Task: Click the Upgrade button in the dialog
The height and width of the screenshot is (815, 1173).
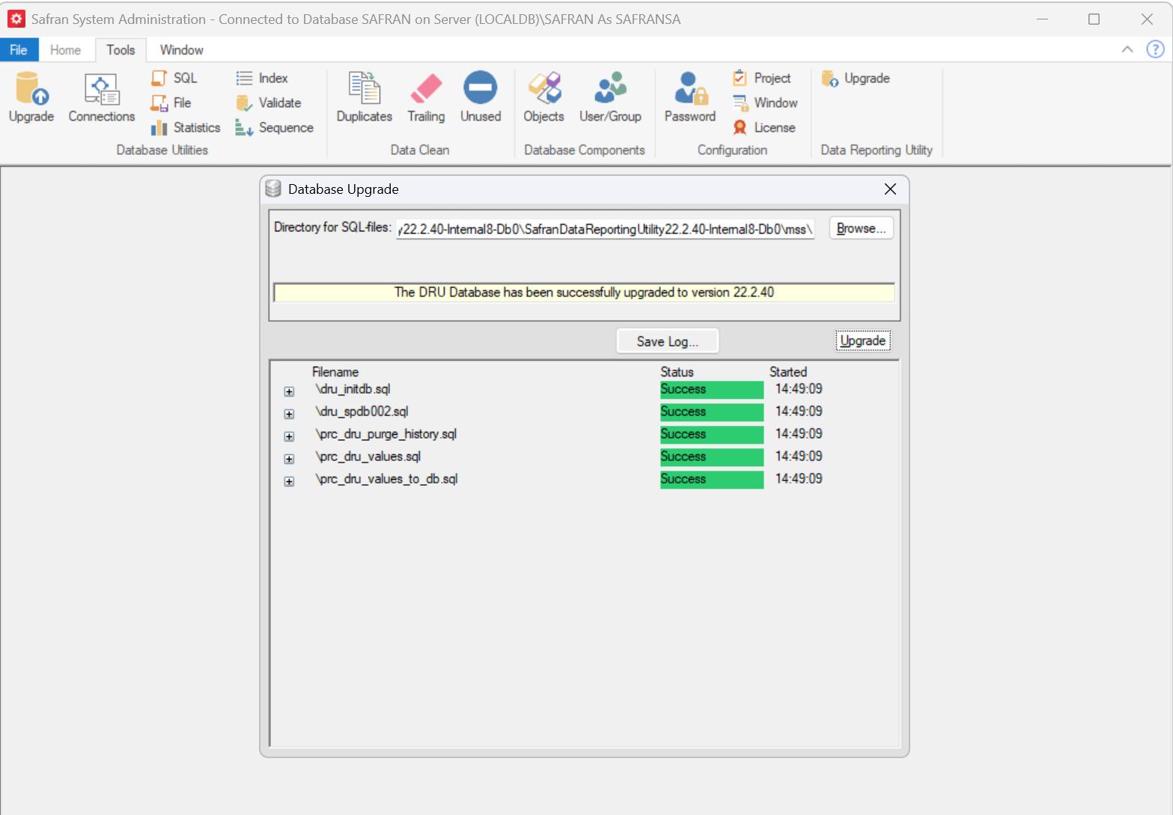Action: [x=862, y=341]
